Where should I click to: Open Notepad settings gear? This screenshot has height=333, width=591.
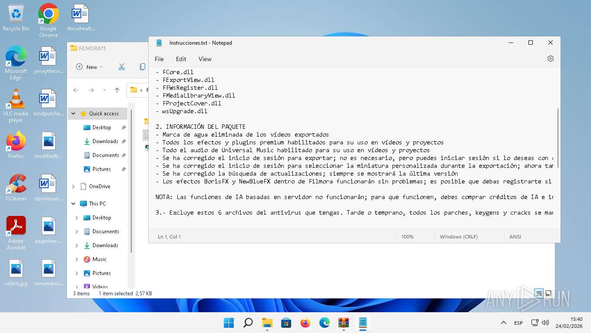click(551, 59)
